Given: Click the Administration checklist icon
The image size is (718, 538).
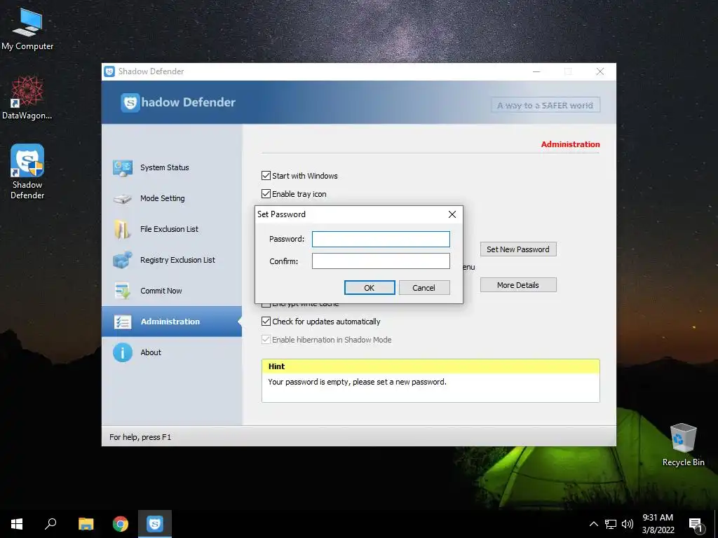Looking at the screenshot, I should [x=123, y=322].
